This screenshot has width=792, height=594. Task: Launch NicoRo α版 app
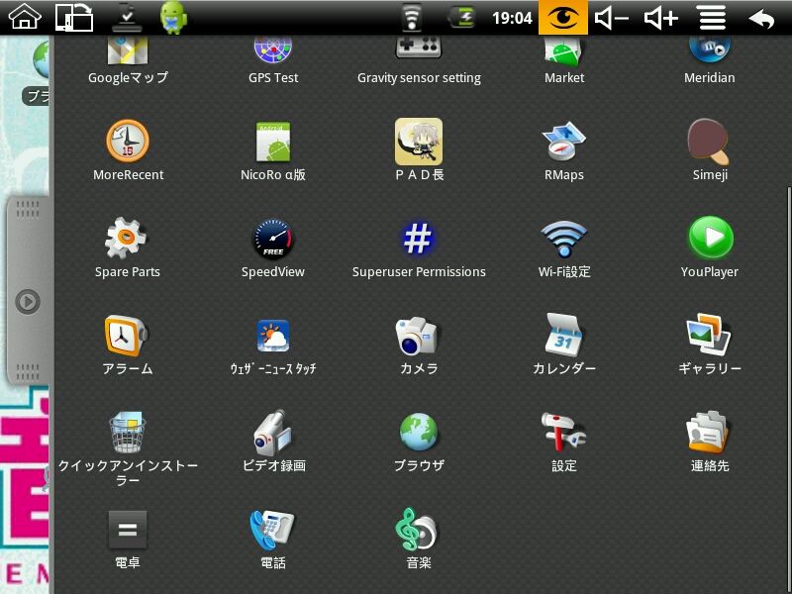pos(273,150)
